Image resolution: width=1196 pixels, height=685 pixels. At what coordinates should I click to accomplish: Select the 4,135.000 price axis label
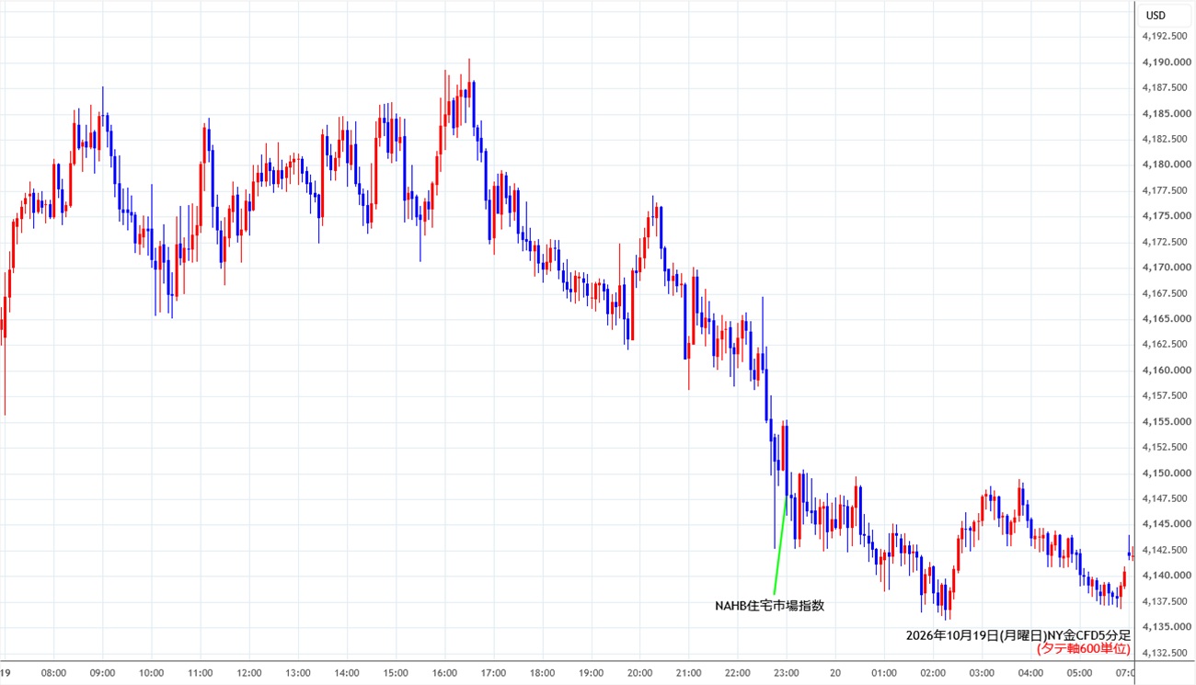(1167, 627)
